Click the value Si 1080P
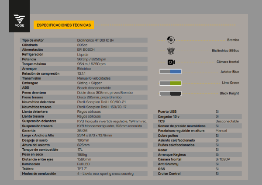The image size is (262, 185). [223, 159]
